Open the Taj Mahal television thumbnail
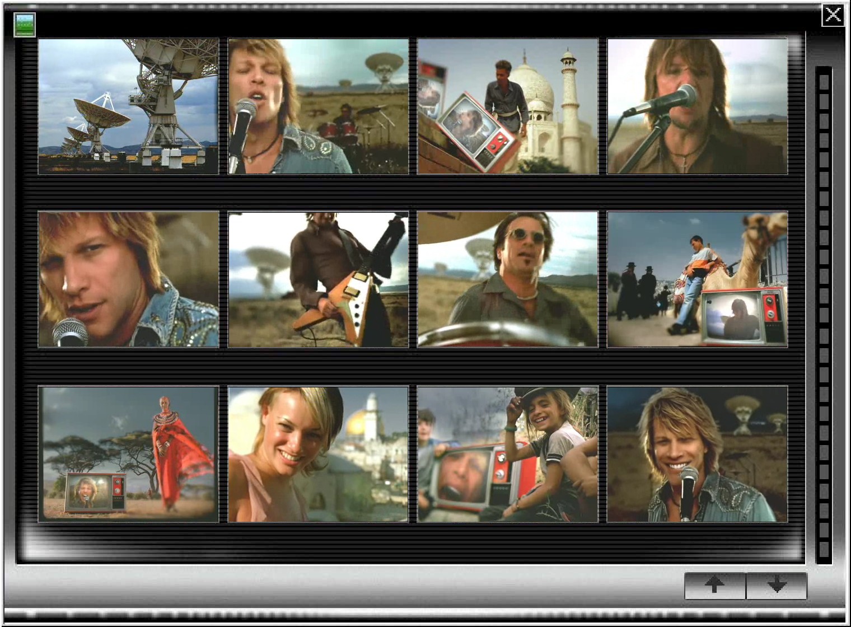851x627 pixels. (x=508, y=106)
